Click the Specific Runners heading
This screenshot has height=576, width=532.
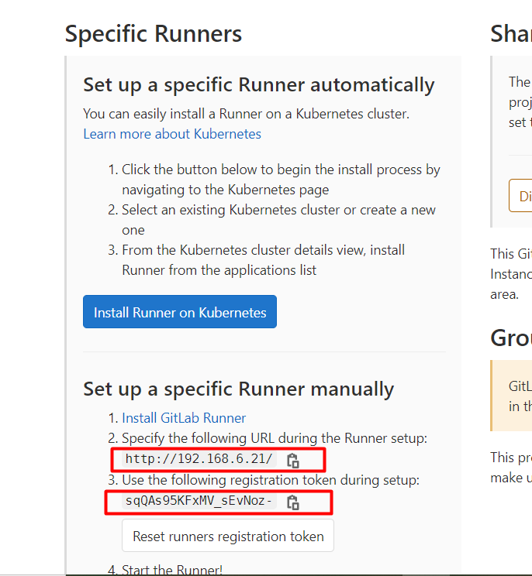[x=154, y=34]
